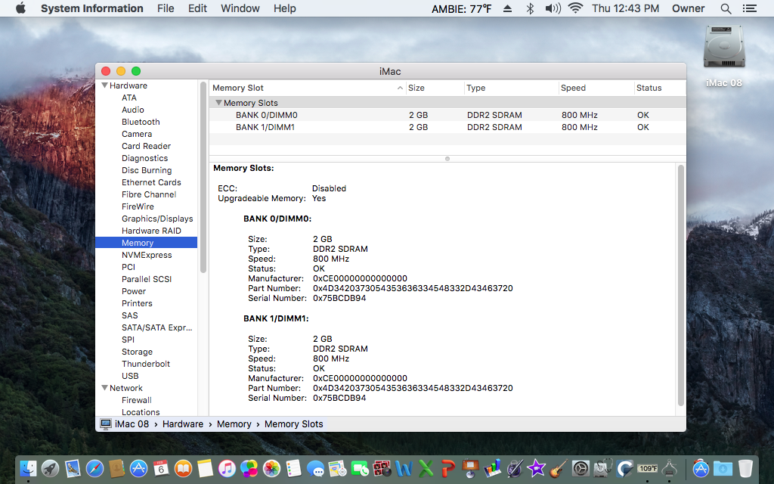Open the Trash in dock
This screenshot has width=774, height=484.
click(745, 468)
